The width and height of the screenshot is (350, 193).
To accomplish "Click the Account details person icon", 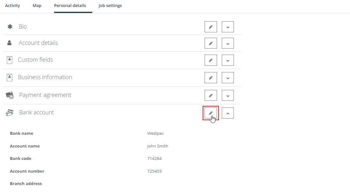I will (9, 43).
